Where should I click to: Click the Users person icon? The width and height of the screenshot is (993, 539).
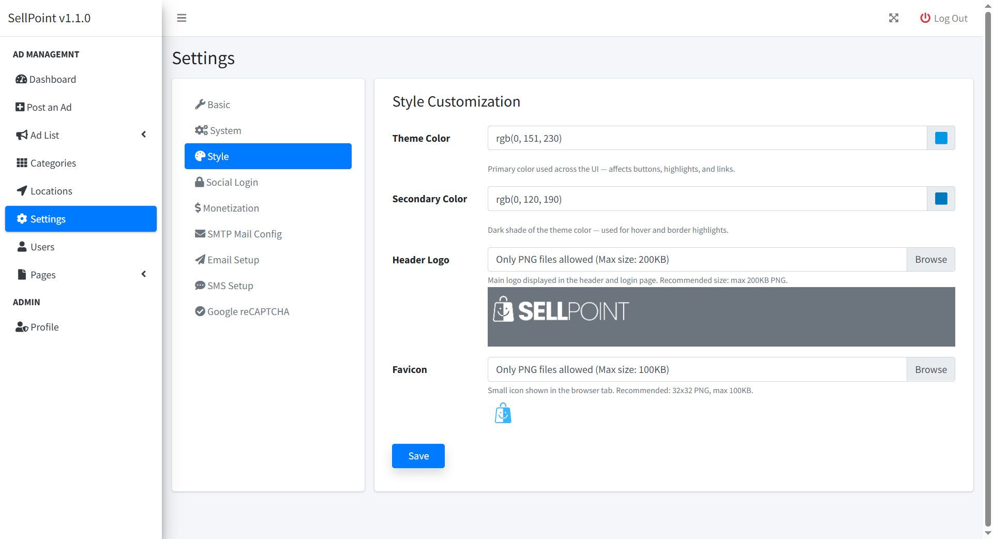(x=22, y=247)
